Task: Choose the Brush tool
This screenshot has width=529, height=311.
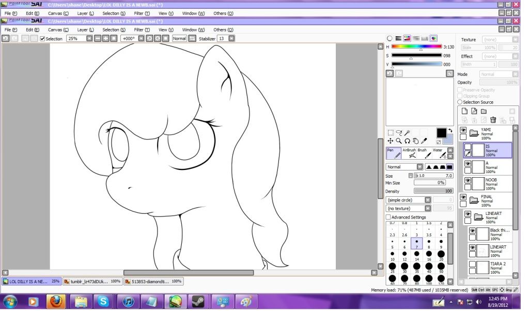Action: (424, 153)
